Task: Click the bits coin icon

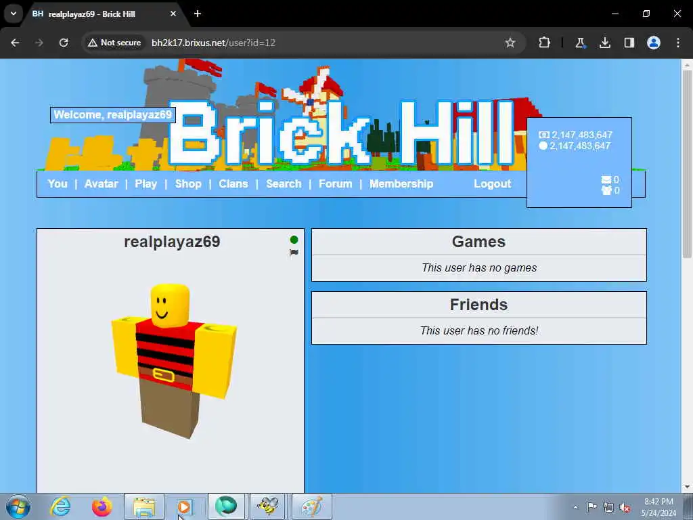Action: [x=543, y=146]
